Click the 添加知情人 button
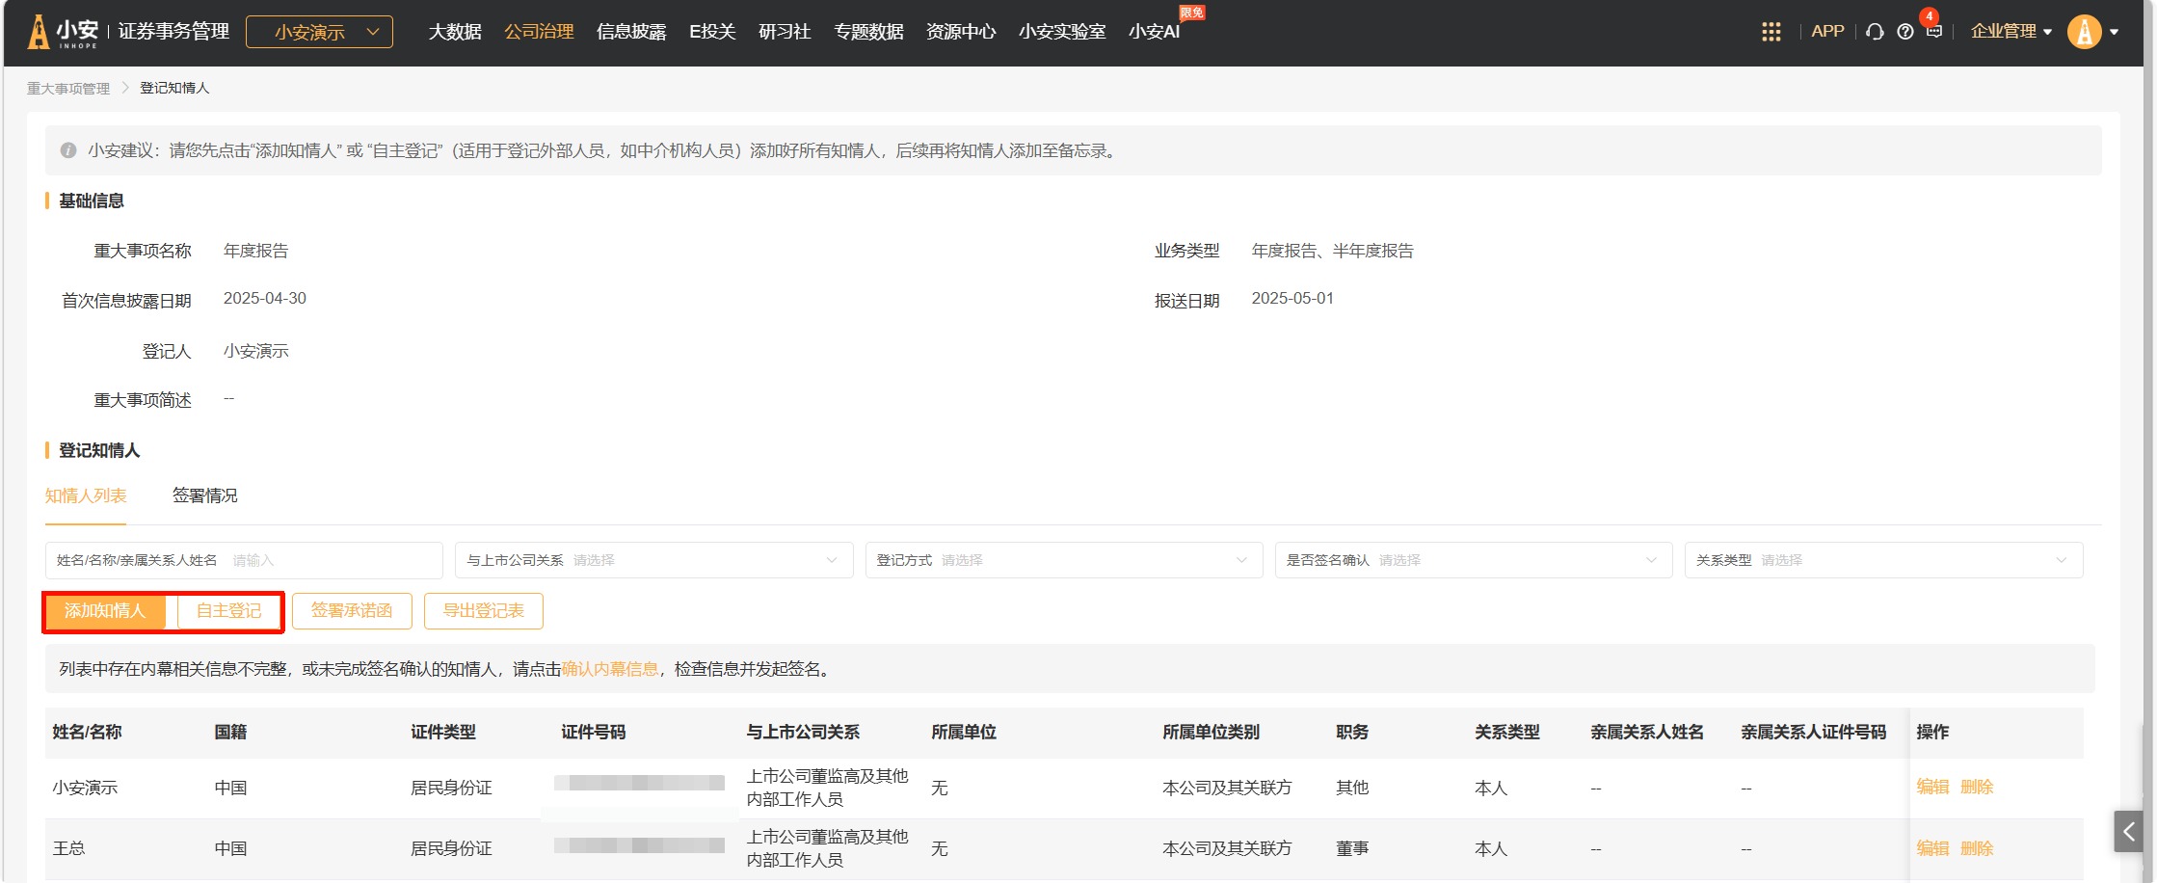Screen dimensions: 2157x883 [105, 611]
